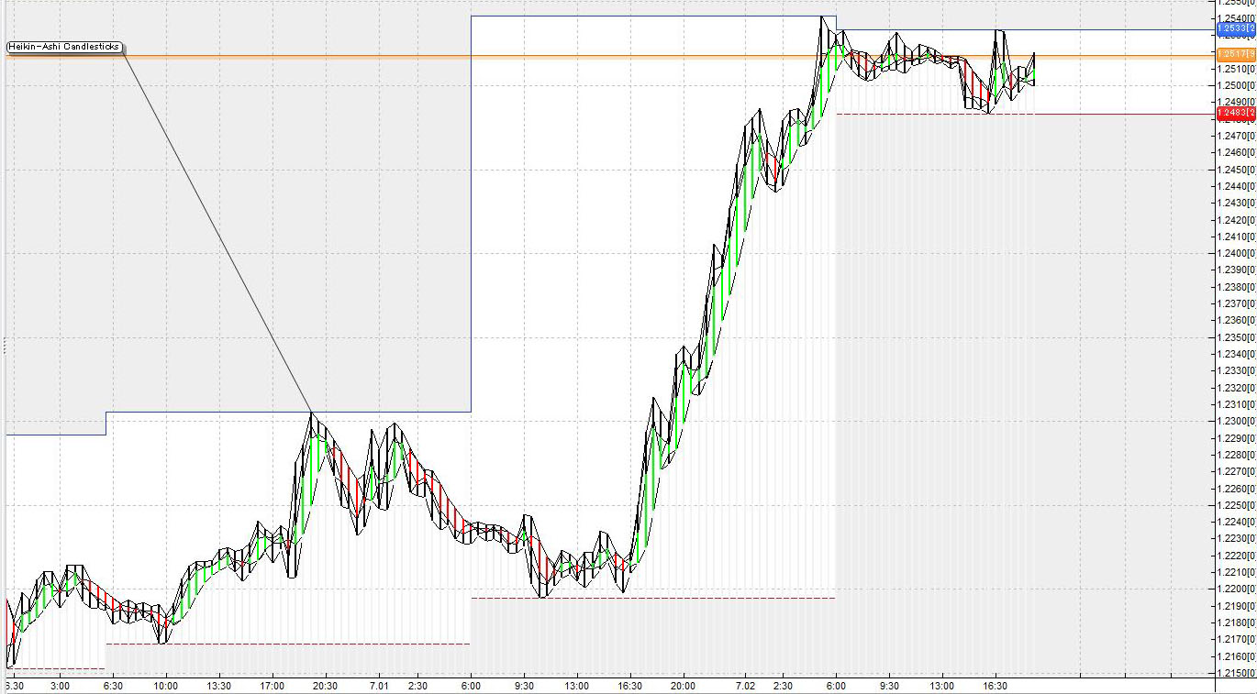Click the 1.2270 price axis label
Image resolution: width=1257 pixels, height=694 pixels.
point(1236,471)
